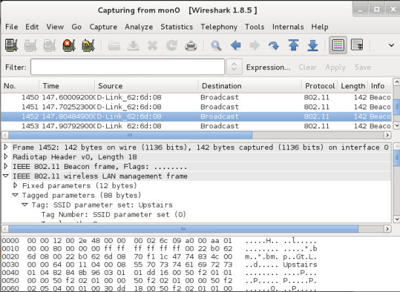Image resolution: width=400 pixels, height=292 pixels.
Task: Collapse the Tagged parameters section
Action: tap(16, 195)
